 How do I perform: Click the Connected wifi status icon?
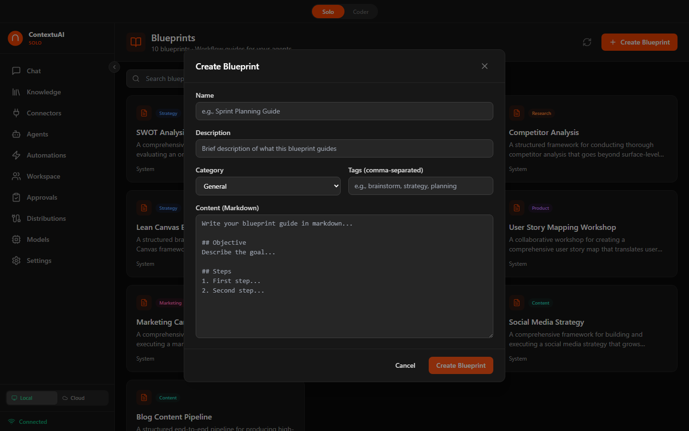point(11,421)
